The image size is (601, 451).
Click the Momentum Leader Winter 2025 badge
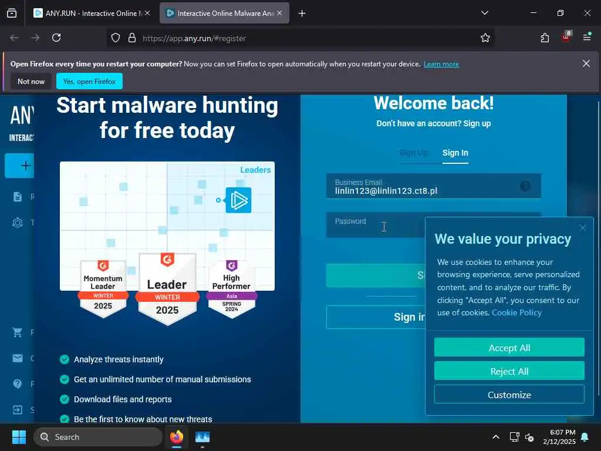pyautogui.click(x=103, y=289)
